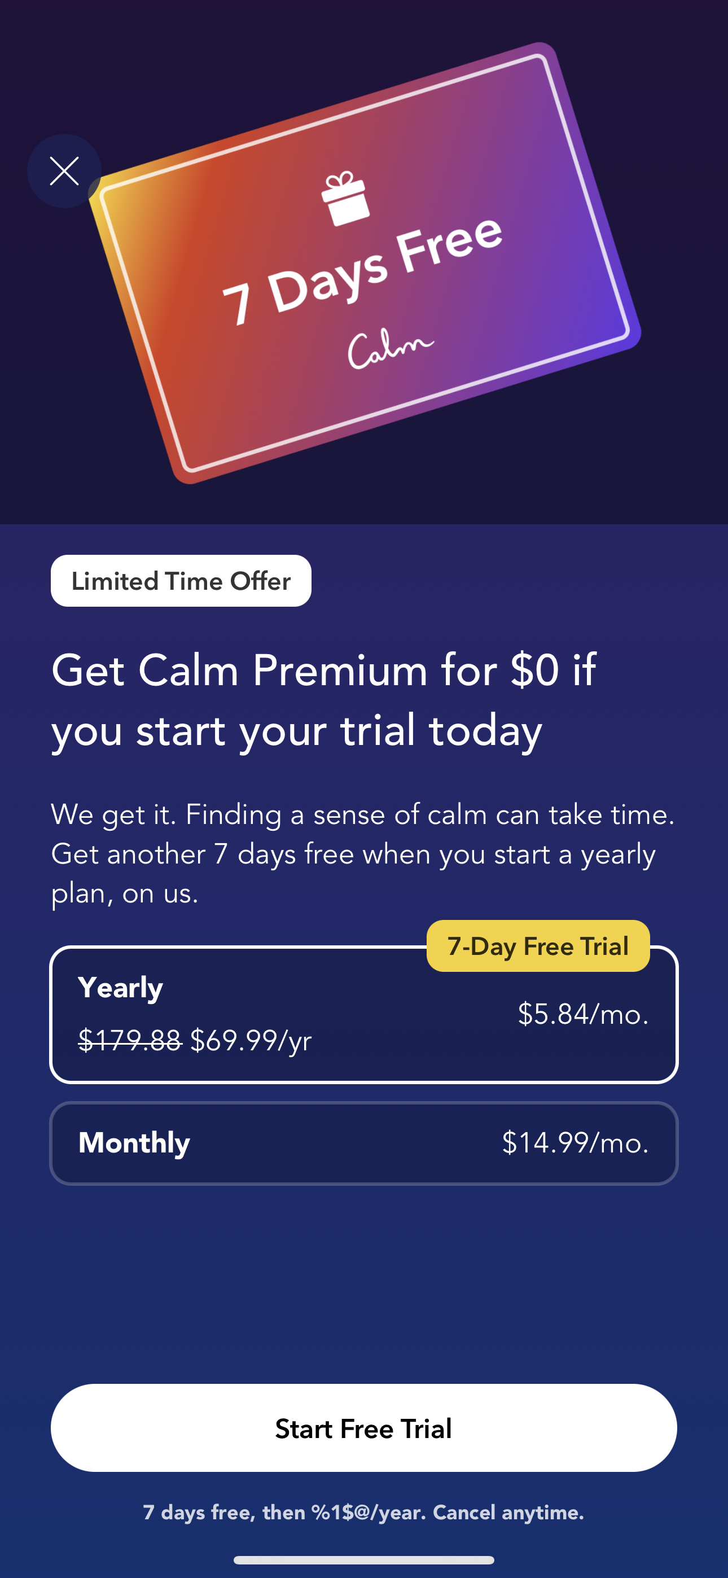Tap the yellow 7-Day Free Trial badge
The height and width of the screenshot is (1578, 728).
point(537,945)
